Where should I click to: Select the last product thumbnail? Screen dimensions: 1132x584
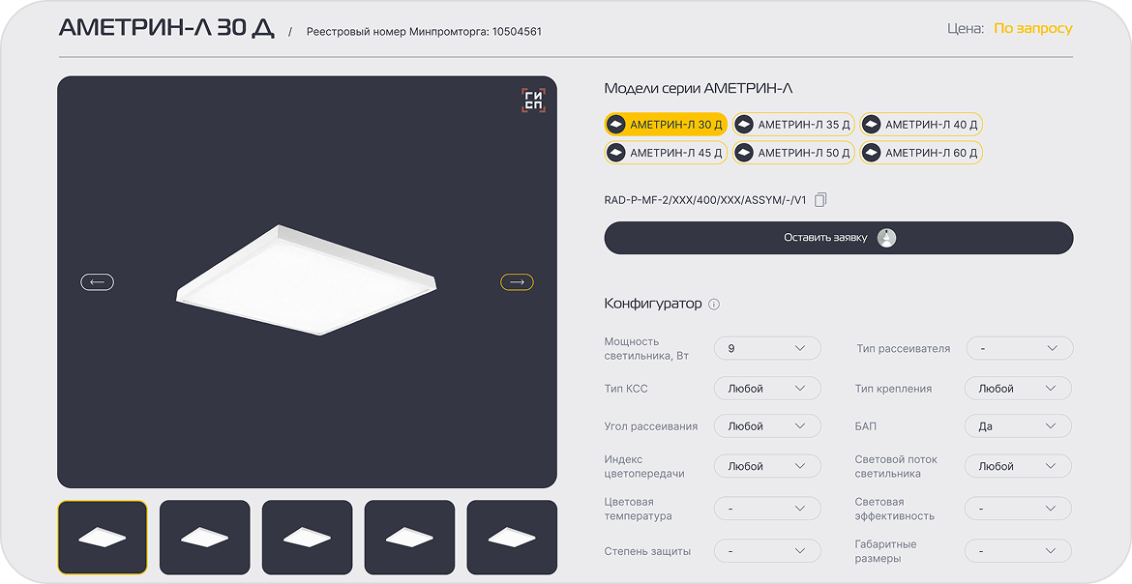tap(512, 538)
